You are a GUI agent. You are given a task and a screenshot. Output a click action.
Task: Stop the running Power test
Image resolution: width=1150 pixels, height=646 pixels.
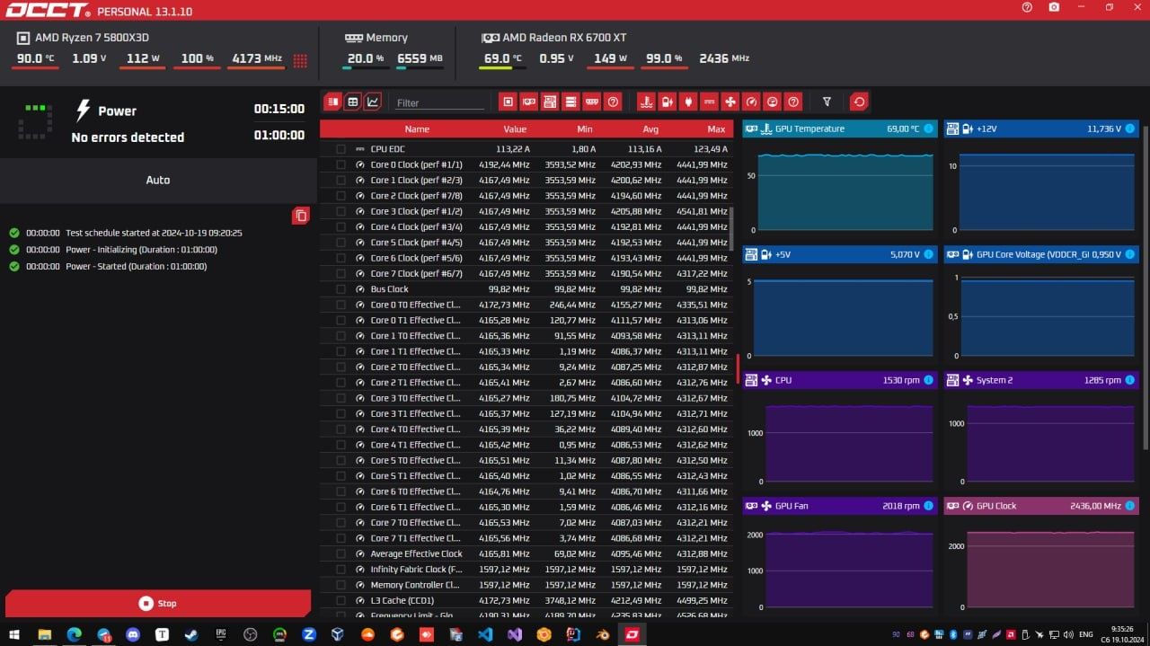158,603
